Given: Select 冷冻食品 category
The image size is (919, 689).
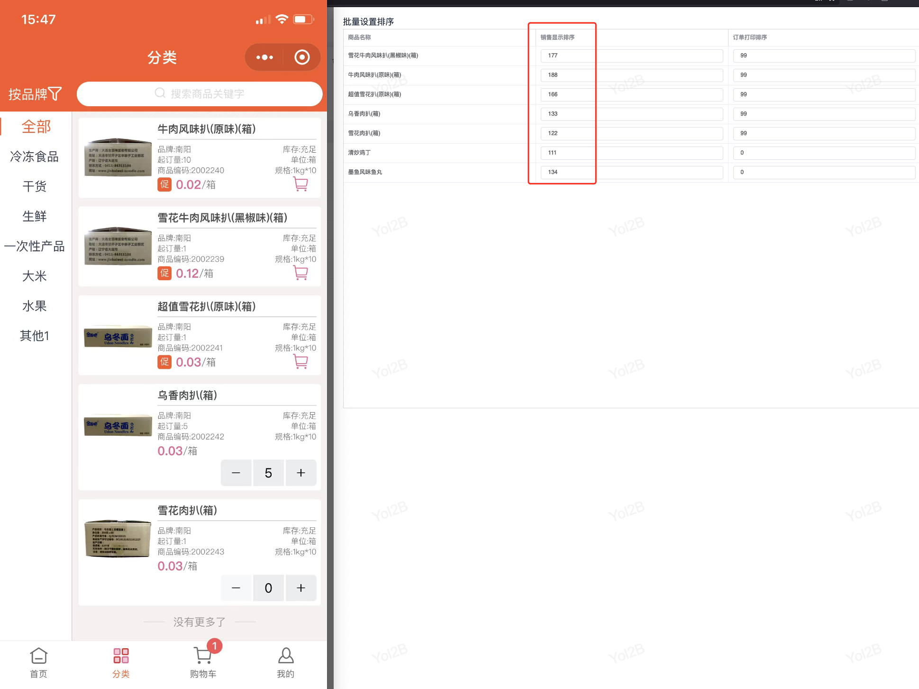Looking at the screenshot, I should pos(35,156).
